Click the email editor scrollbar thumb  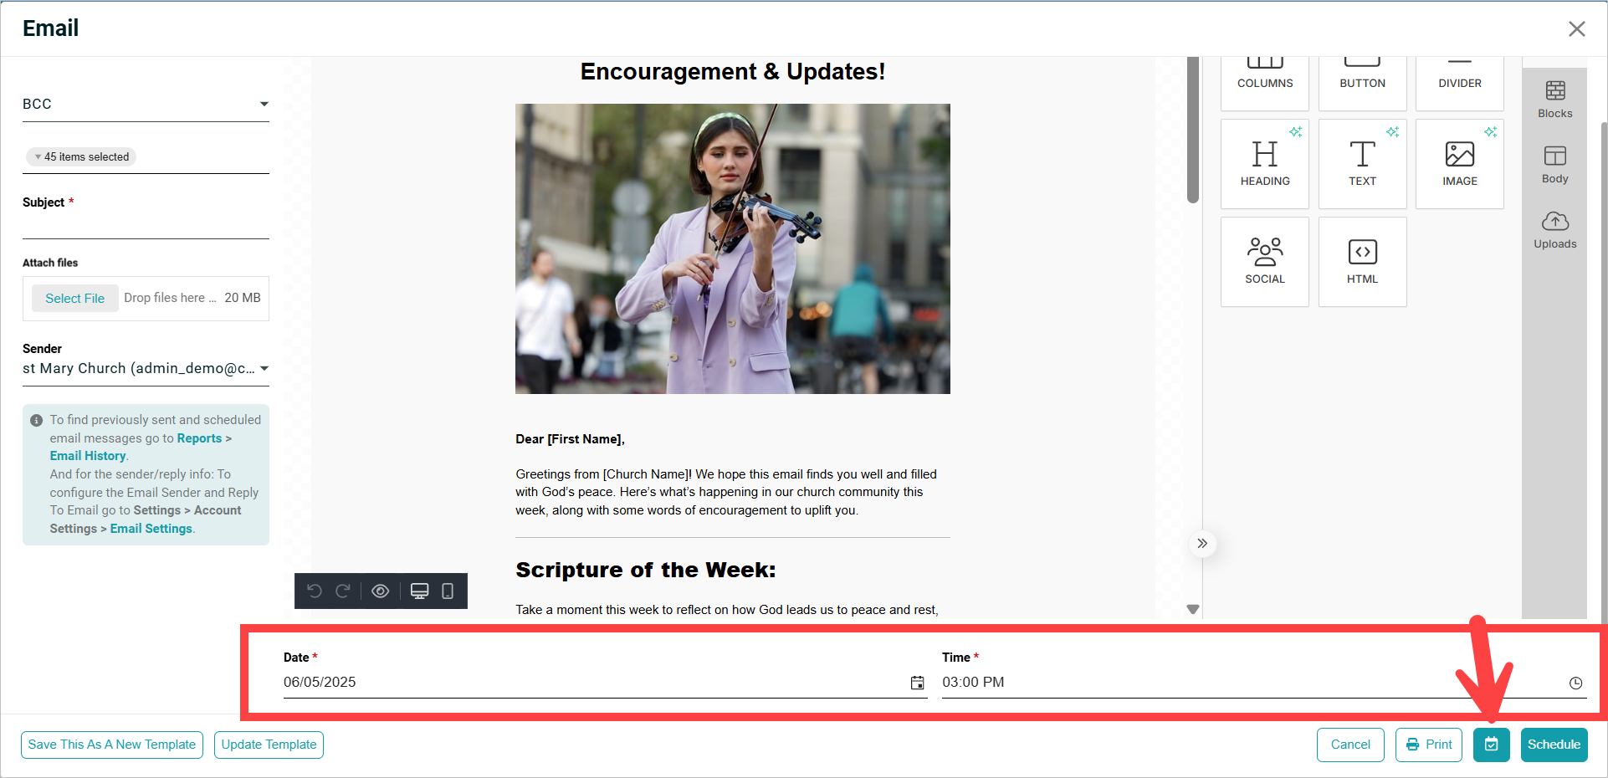click(x=1193, y=130)
